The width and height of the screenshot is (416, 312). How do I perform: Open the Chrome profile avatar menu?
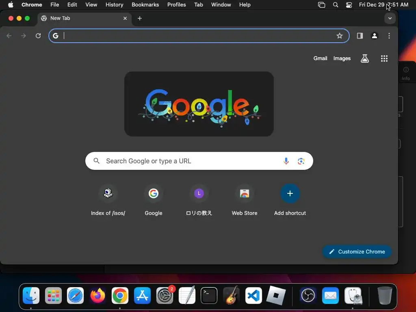pos(374,36)
